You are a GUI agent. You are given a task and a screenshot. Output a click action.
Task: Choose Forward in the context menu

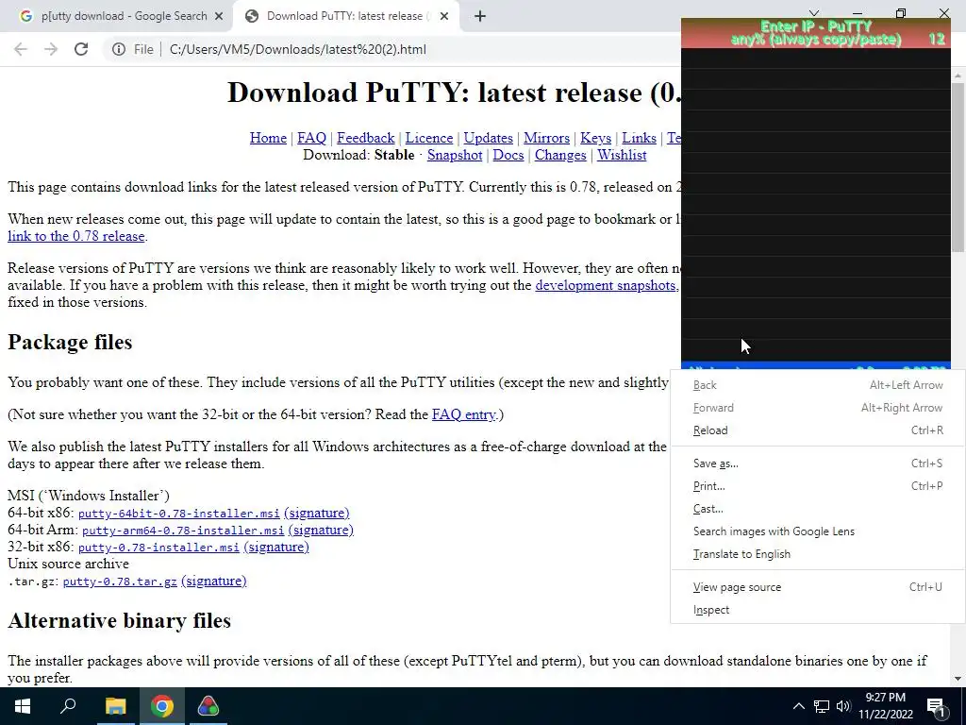pos(818,408)
